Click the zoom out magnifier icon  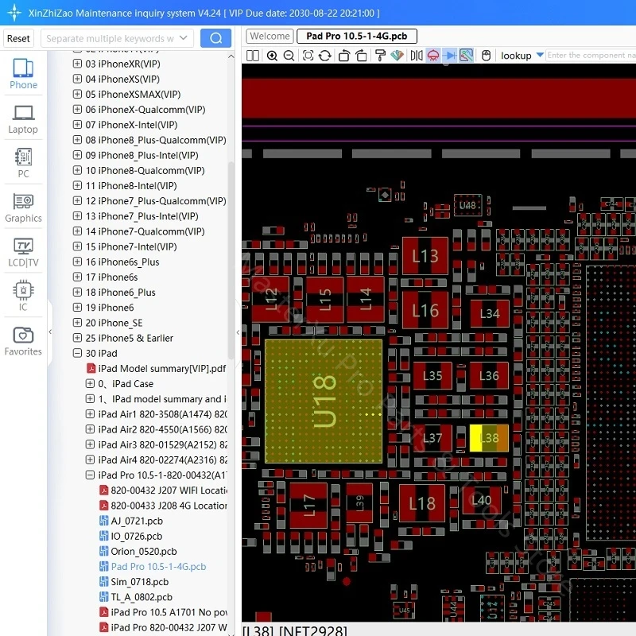pyautogui.click(x=289, y=56)
